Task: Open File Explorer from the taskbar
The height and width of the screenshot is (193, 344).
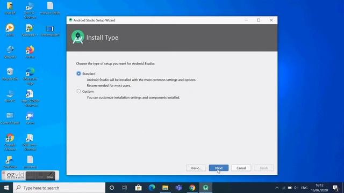Action: pyautogui.click(x=165, y=188)
